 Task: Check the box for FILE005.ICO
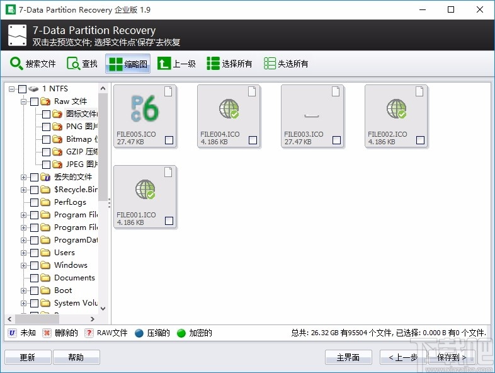coord(169,140)
